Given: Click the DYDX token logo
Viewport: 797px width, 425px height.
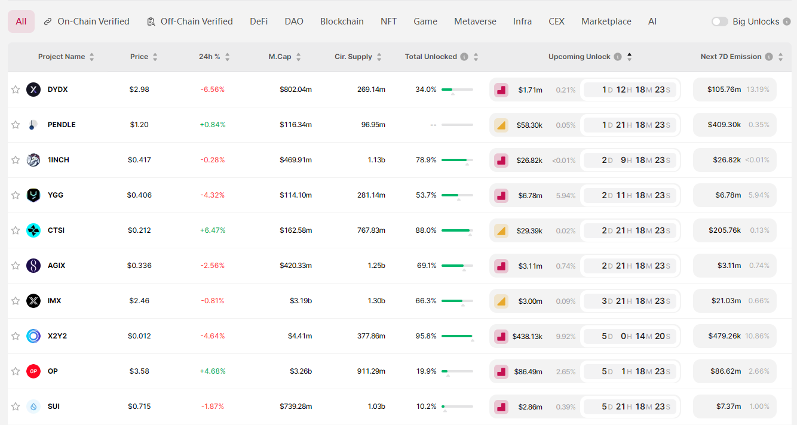Looking at the screenshot, I should (33, 90).
